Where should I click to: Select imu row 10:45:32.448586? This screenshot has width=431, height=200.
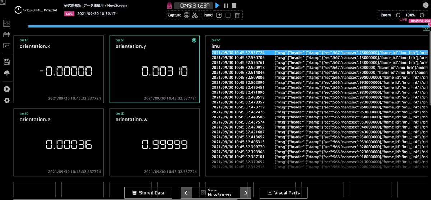[x=320, y=117]
